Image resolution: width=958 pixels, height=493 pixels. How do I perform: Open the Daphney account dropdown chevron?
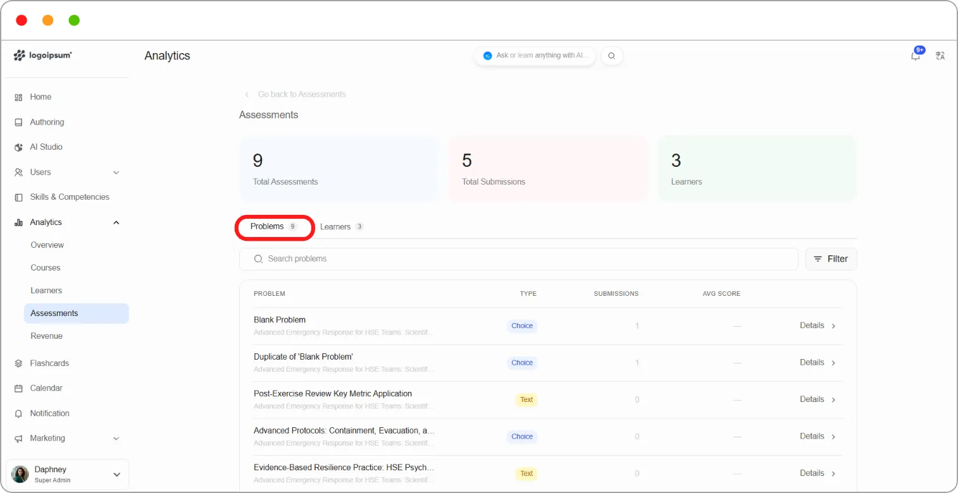point(116,475)
